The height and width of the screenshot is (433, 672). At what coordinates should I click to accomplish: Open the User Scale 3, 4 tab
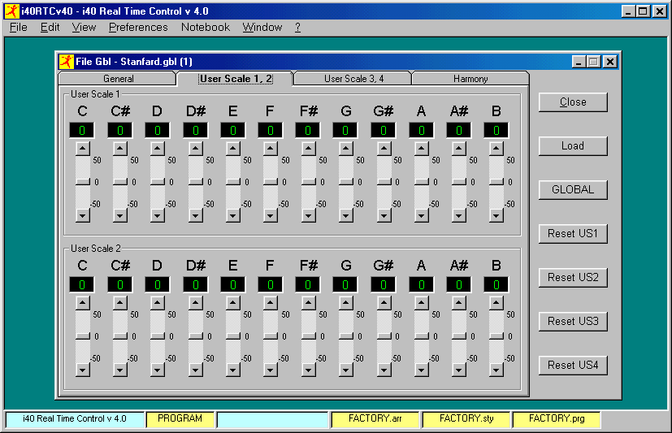point(353,79)
